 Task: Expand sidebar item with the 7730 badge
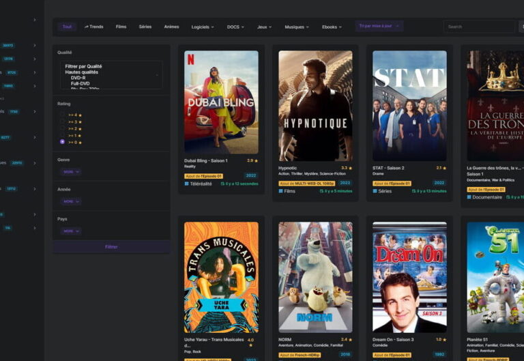pos(35,112)
